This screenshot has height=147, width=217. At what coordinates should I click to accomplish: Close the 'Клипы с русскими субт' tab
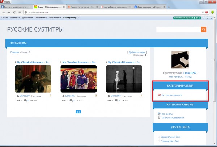point(30,7)
